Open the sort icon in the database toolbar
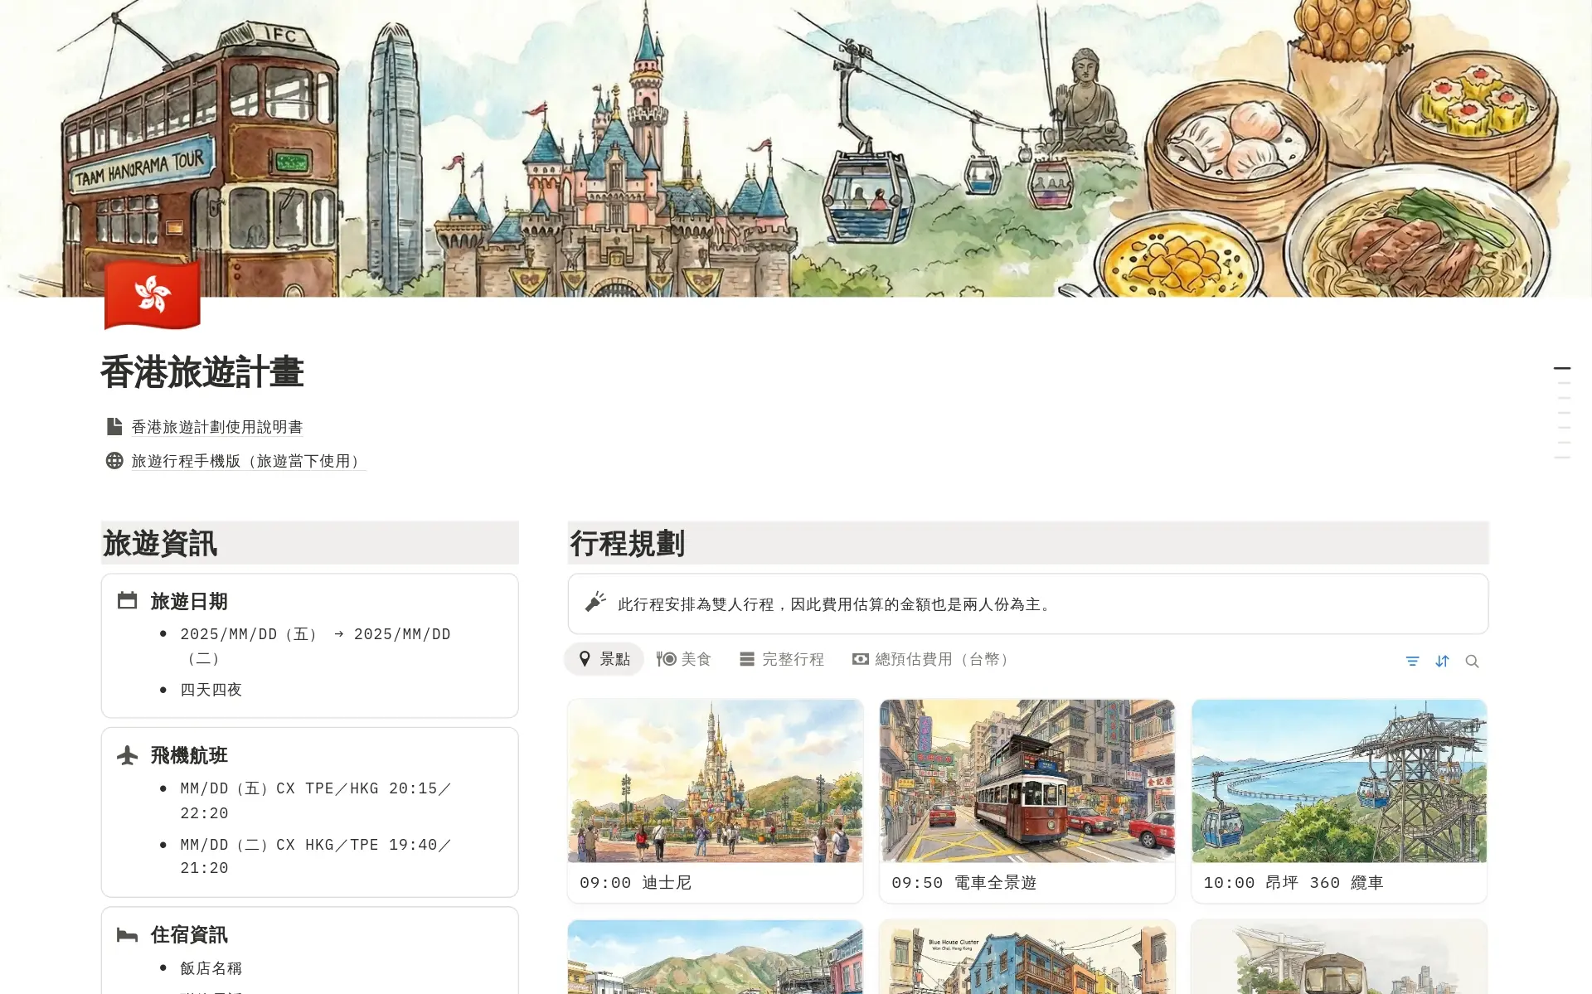Image resolution: width=1592 pixels, height=994 pixels. coord(1442,661)
